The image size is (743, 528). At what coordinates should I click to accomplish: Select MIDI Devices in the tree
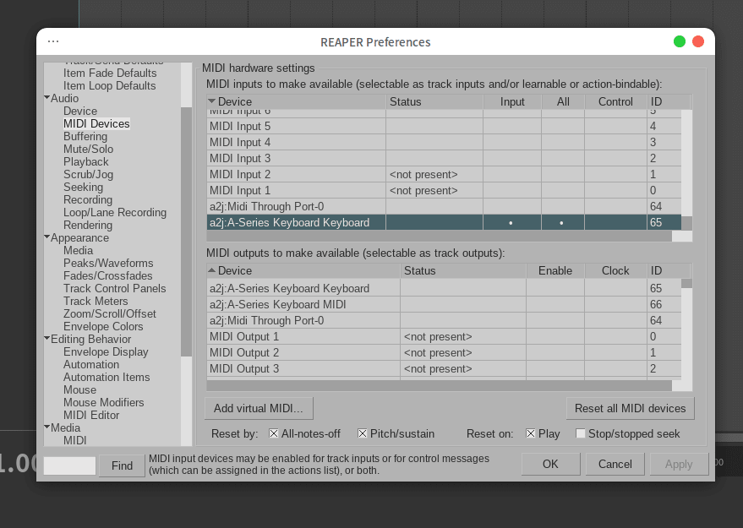point(96,123)
